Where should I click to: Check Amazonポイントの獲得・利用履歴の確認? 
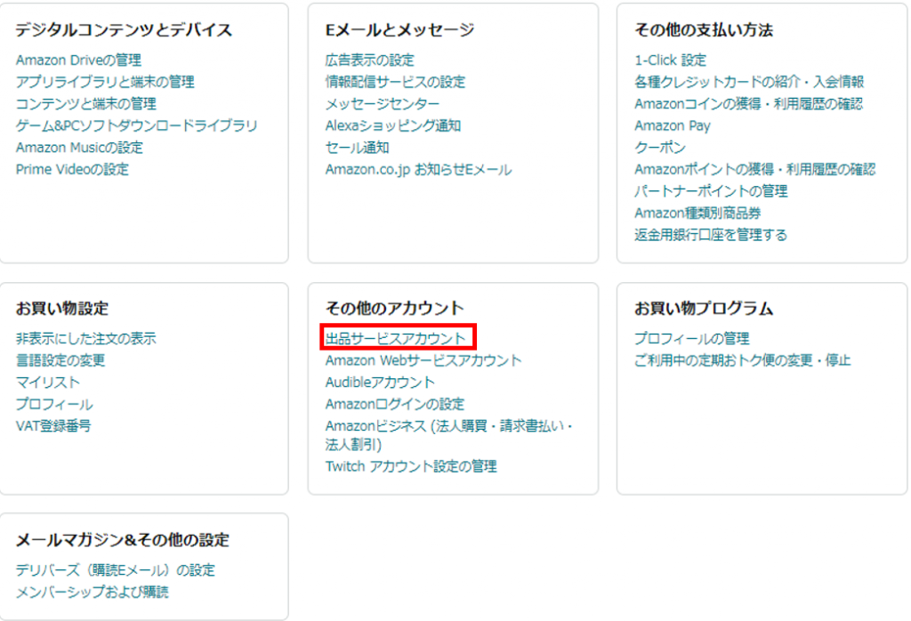tap(754, 170)
